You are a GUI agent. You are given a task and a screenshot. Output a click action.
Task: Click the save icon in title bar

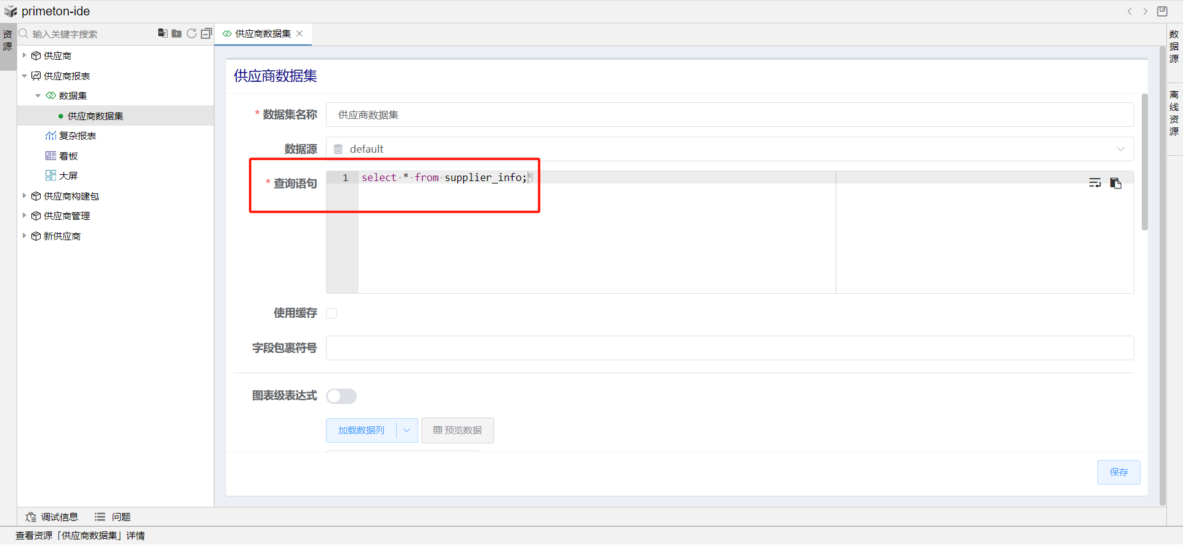tap(1162, 11)
